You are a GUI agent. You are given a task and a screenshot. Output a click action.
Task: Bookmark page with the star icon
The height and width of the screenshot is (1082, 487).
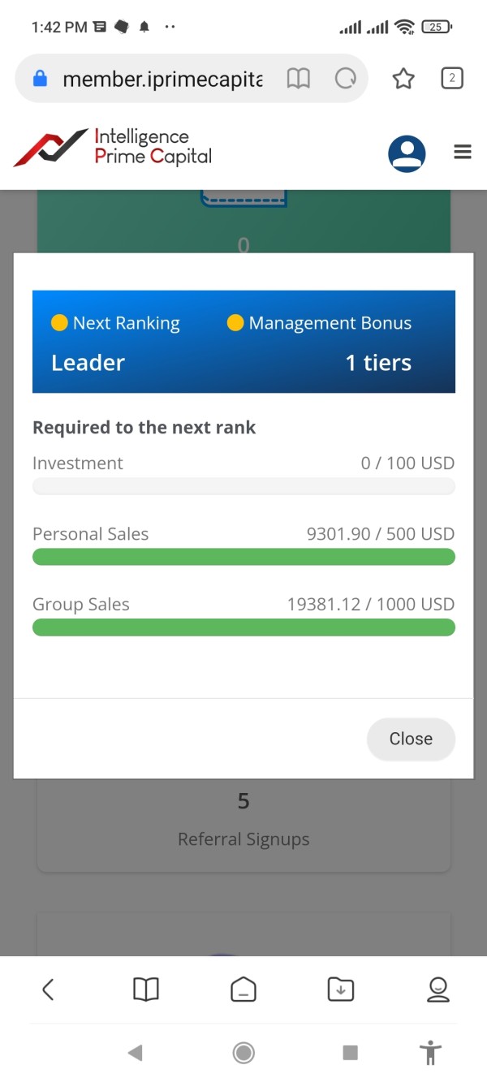(403, 79)
